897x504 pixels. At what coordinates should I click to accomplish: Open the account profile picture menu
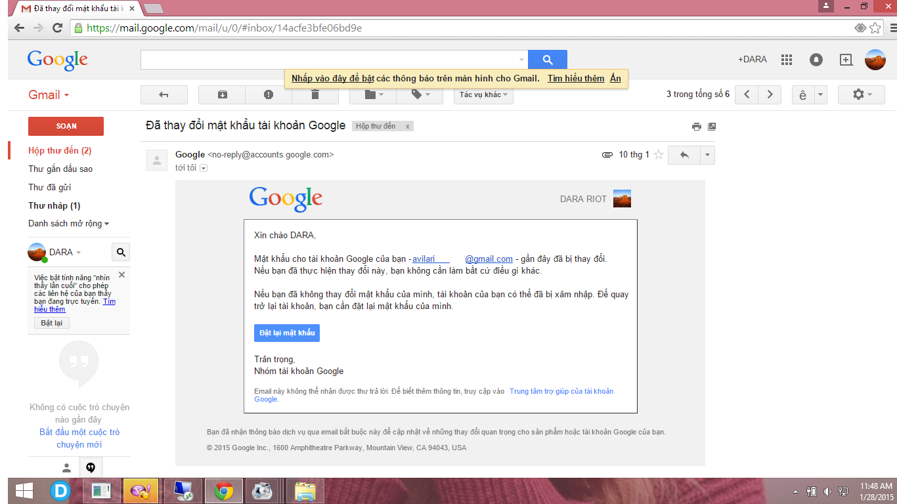tap(875, 60)
